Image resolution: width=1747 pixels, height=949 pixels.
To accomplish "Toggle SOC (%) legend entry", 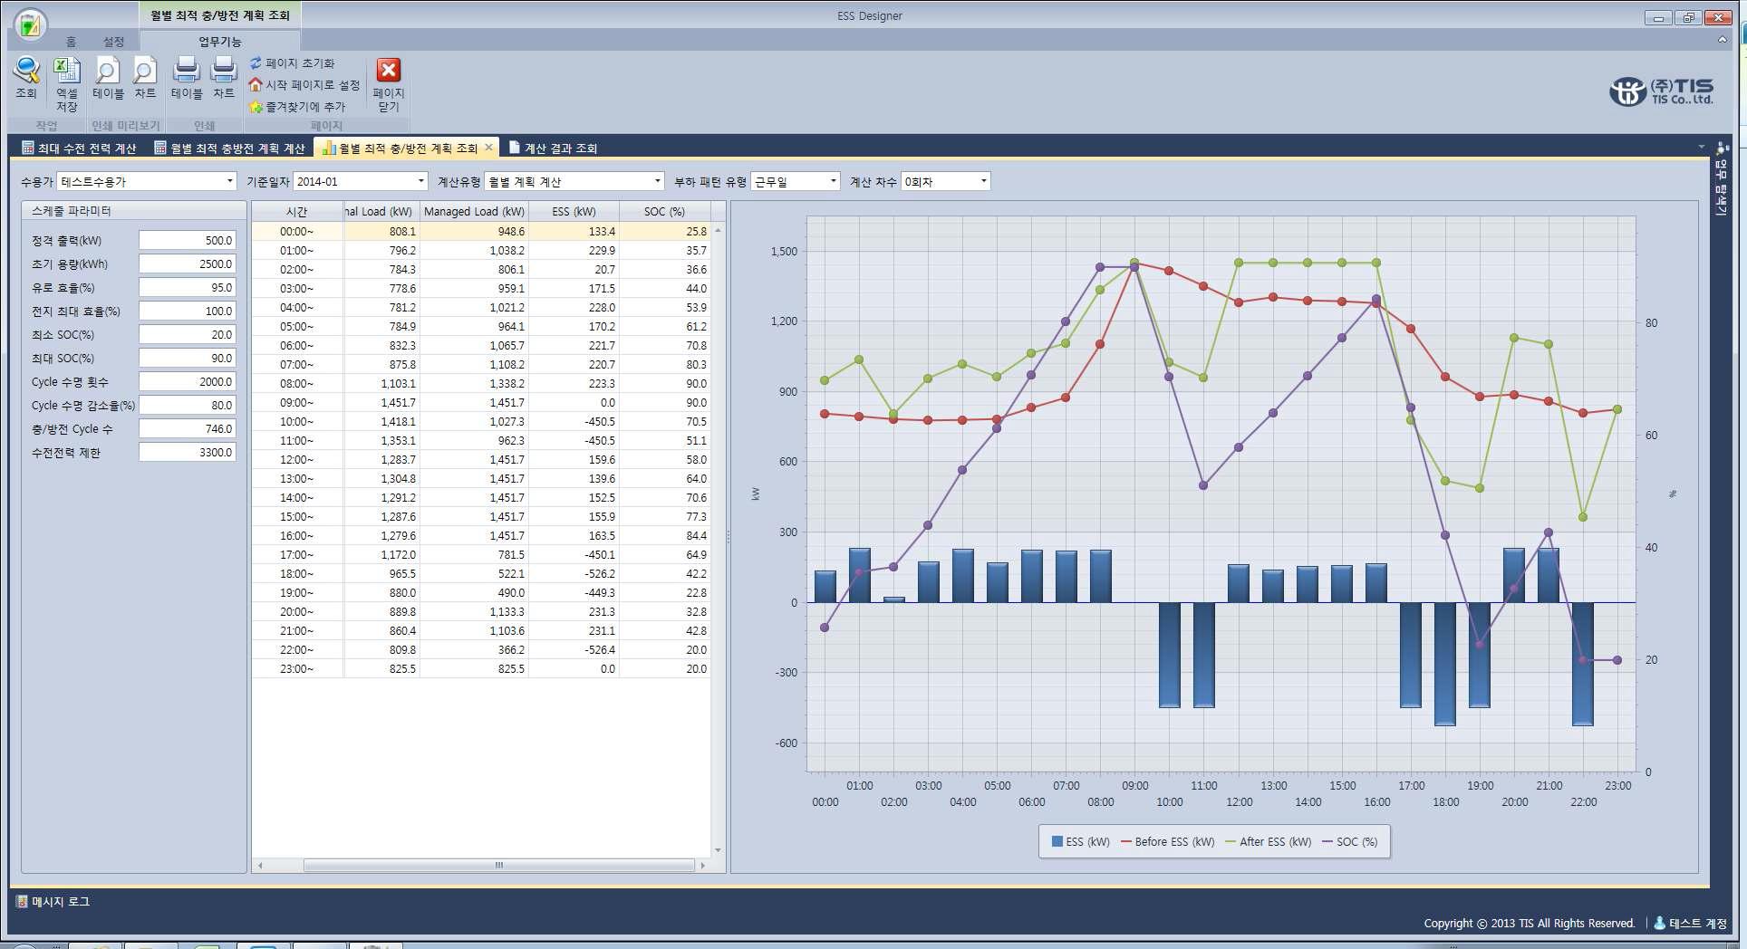I will 1349,841.
